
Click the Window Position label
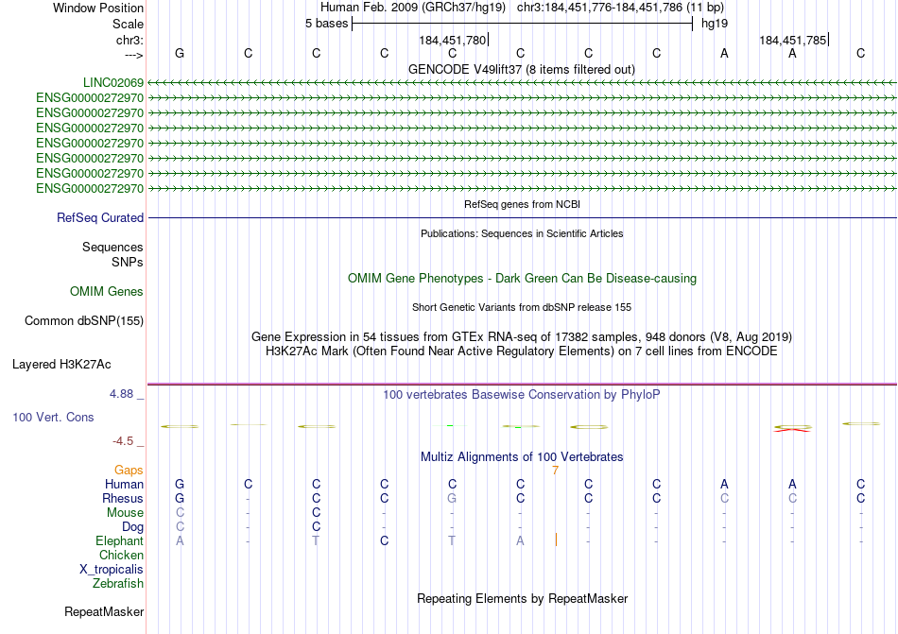point(98,8)
